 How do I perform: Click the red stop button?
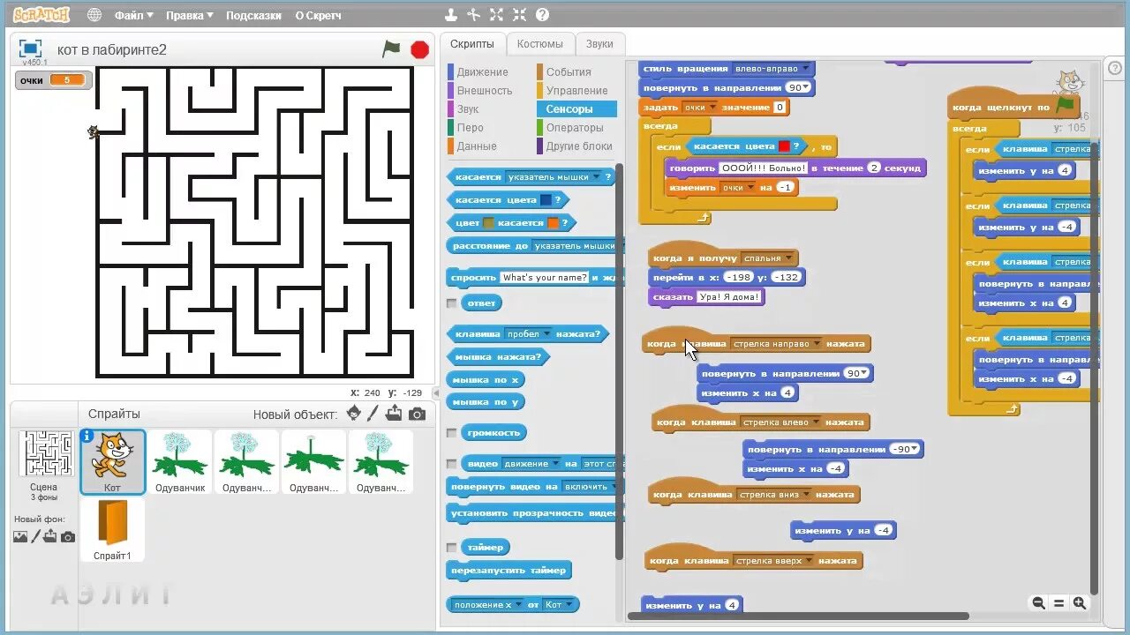420,49
